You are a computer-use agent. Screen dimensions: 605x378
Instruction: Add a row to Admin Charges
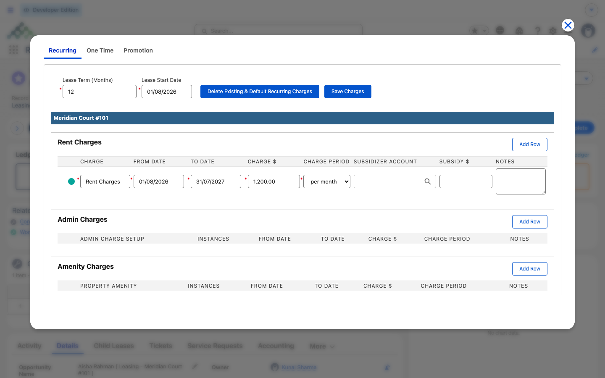pos(530,222)
